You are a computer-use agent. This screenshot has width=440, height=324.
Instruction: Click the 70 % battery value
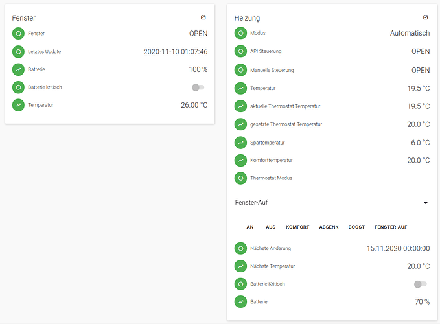[x=423, y=302]
